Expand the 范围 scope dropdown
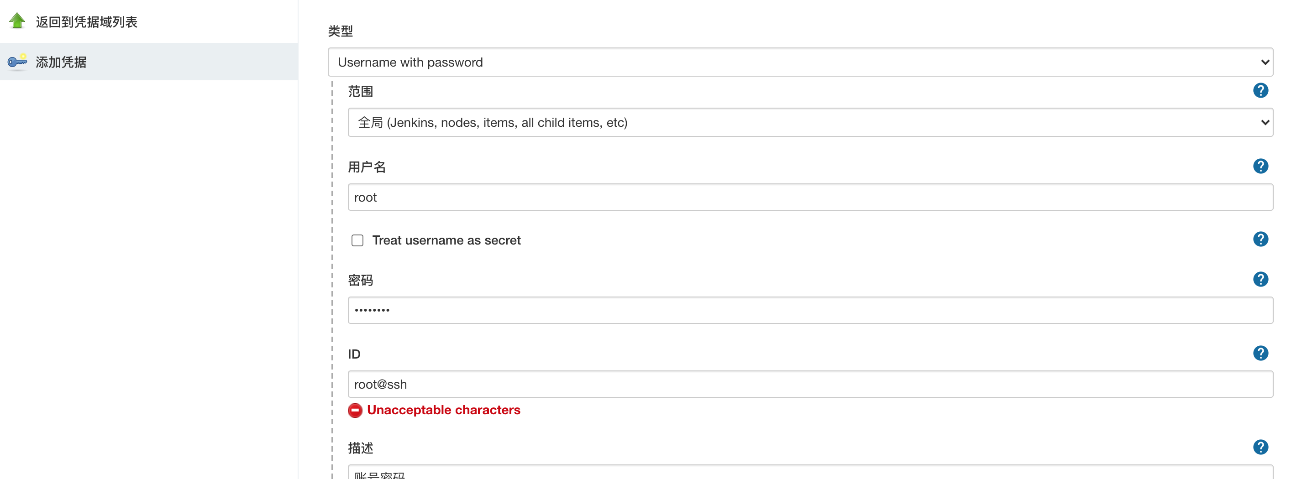Image resolution: width=1302 pixels, height=479 pixels. tap(810, 122)
